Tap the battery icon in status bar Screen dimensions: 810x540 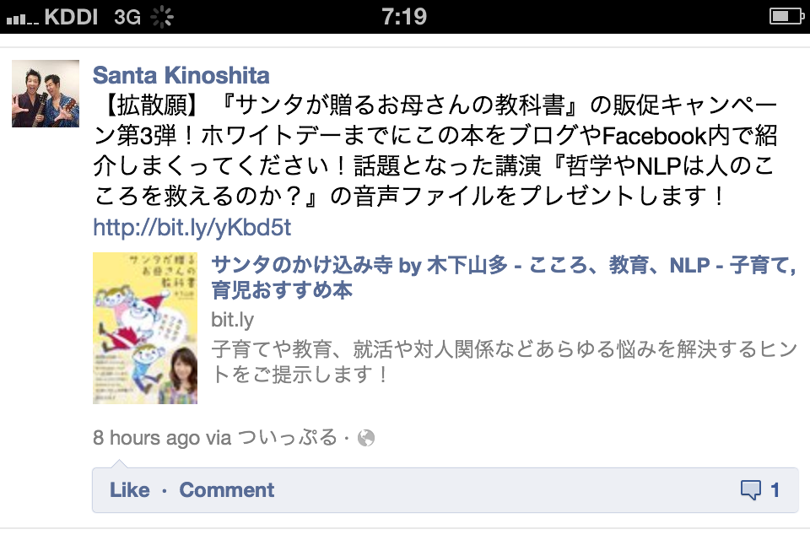(x=786, y=17)
